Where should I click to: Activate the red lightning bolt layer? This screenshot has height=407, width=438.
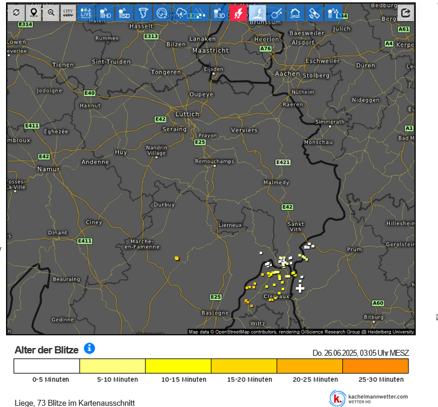tap(239, 13)
